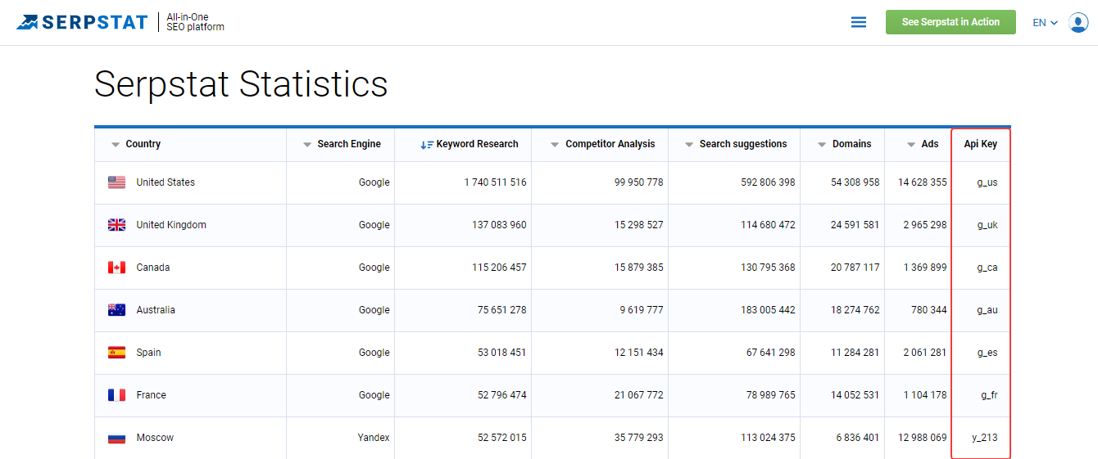The width and height of the screenshot is (1098, 459).
Task: Click the Spain flag icon
Action: [116, 353]
